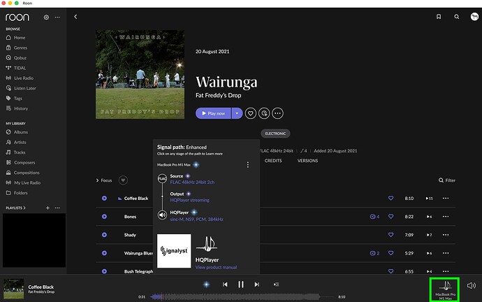The height and width of the screenshot is (302, 482).
Task: Open Composers in My Library
Action: (20, 162)
